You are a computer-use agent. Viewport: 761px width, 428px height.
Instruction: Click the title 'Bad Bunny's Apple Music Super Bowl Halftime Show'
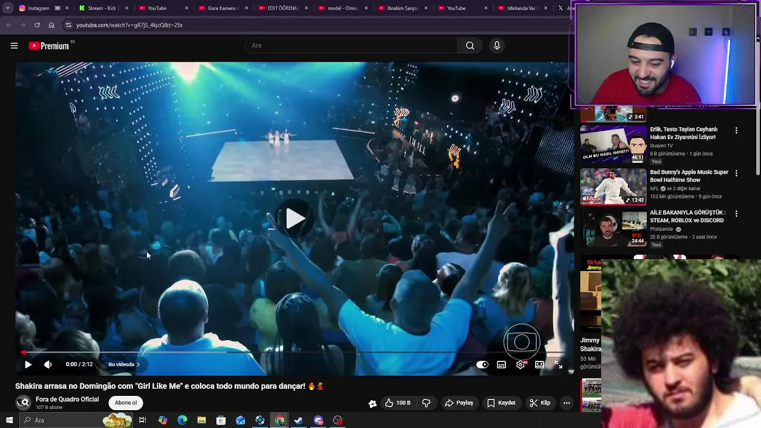click(689, 176)
